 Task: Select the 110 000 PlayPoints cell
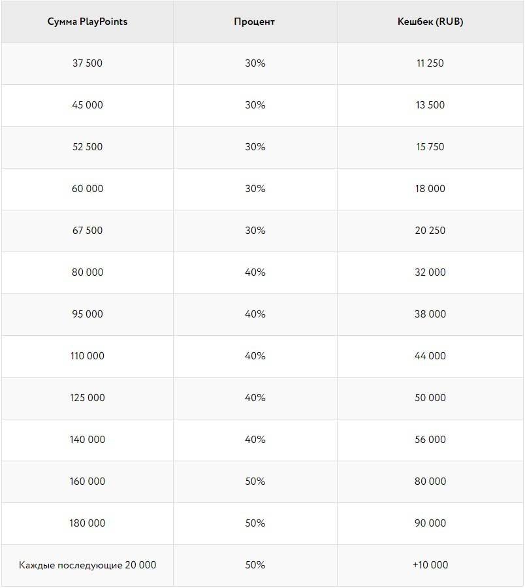point(87,356)
